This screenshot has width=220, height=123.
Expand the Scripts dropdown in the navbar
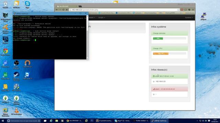(102, 17)
